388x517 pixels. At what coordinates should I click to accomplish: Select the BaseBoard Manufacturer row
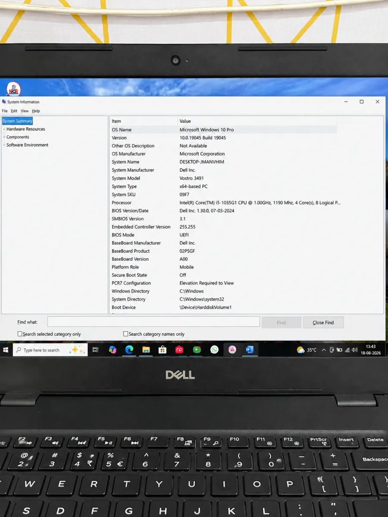[223, 243]
